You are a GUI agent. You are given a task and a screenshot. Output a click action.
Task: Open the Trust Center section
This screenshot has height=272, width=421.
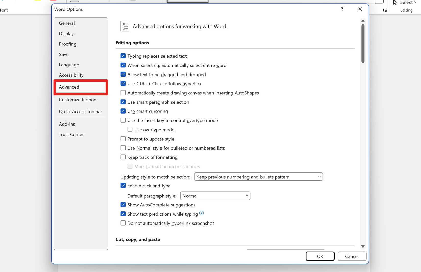[71, 134]
